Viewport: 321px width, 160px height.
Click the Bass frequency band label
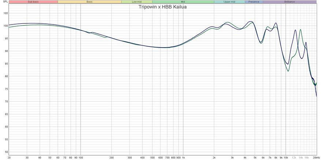coord(89,2)
